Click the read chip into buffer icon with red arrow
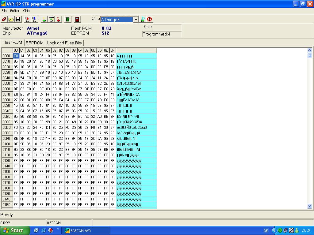314x235 pixels. [28, 19]
